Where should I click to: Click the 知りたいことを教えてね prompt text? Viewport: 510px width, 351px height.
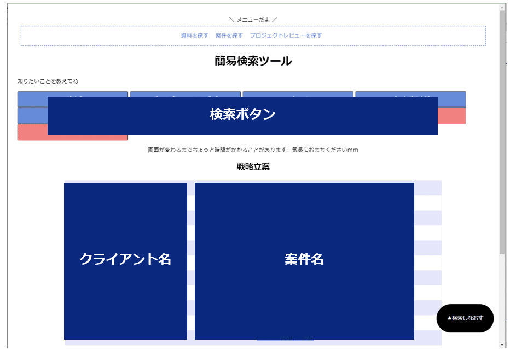click(x=48, y=81)
